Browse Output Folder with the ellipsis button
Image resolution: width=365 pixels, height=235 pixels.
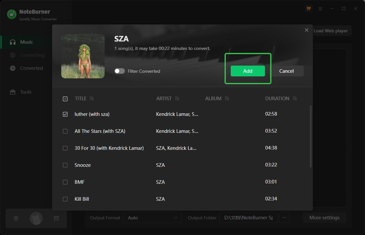tap(284, 218)
